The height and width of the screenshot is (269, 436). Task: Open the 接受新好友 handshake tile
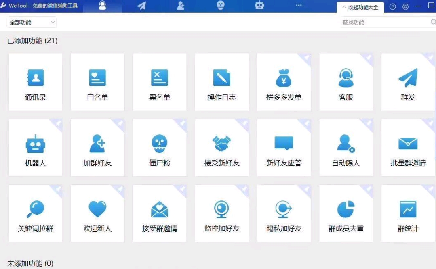point(221,148)
